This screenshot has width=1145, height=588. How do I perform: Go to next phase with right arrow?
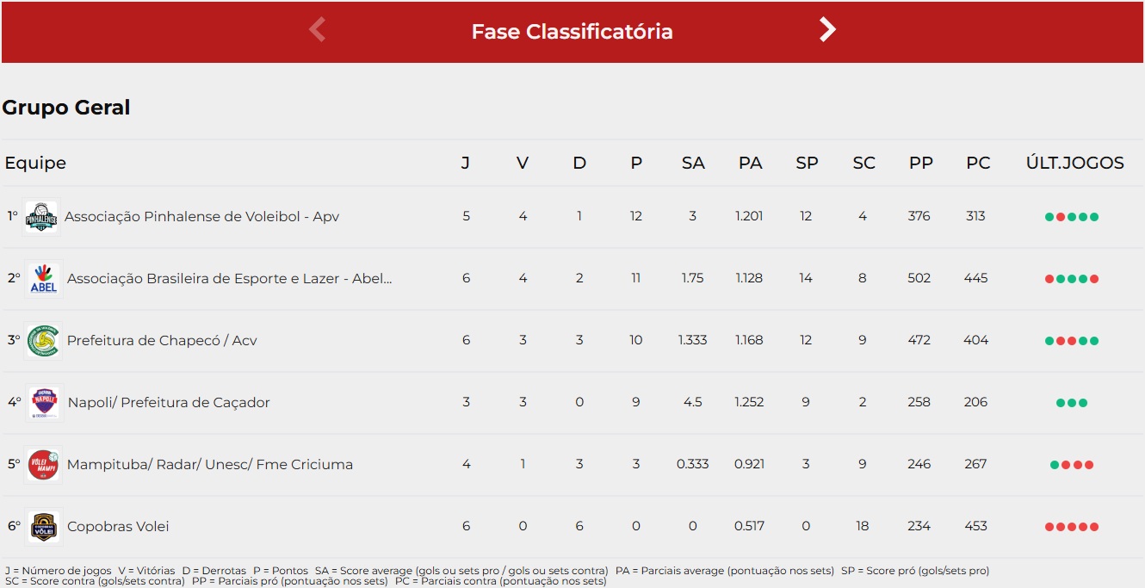coord(827,30)
